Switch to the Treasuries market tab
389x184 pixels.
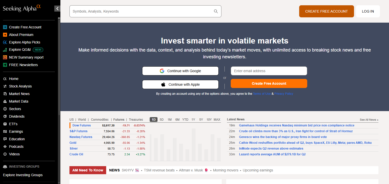click(x=136, y=120)
